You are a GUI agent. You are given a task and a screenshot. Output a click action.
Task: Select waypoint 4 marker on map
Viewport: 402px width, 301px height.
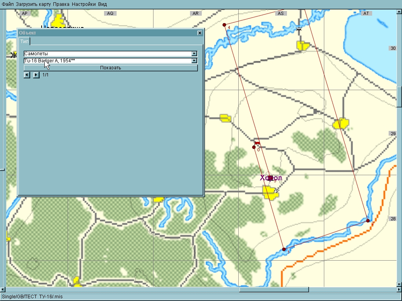(x=224, y=25)
